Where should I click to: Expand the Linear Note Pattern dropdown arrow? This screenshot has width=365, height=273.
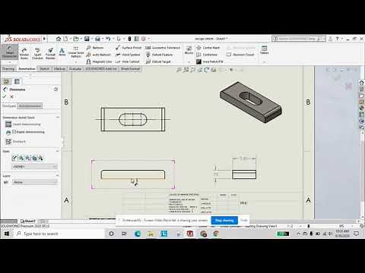(76, 61)
